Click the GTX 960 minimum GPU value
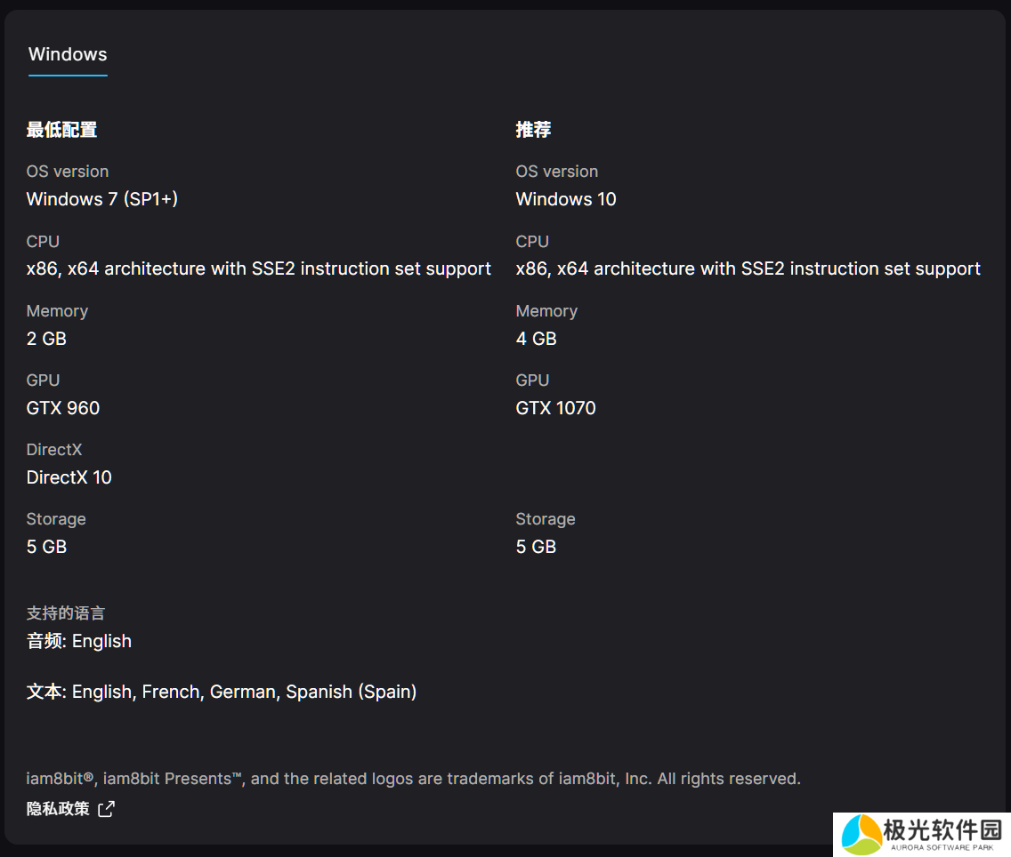The image size is (1011, 857). pos(63,408)
